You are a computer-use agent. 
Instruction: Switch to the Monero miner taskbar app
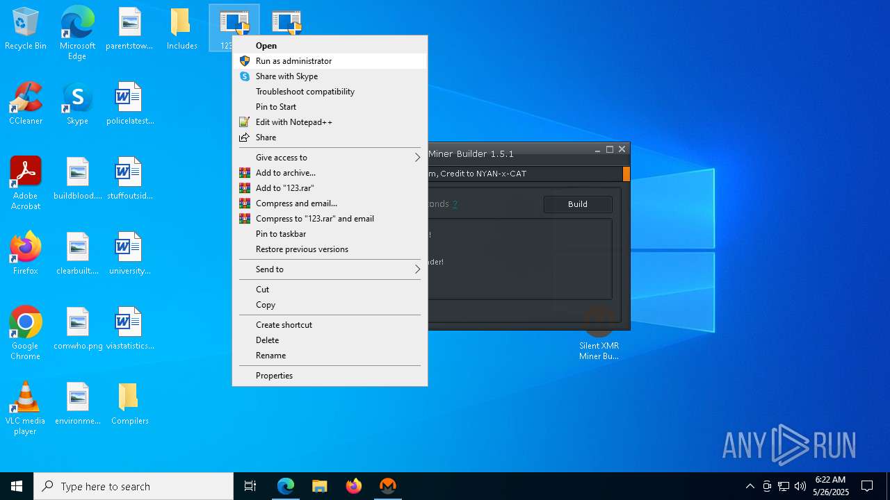(x=387, y=486)
